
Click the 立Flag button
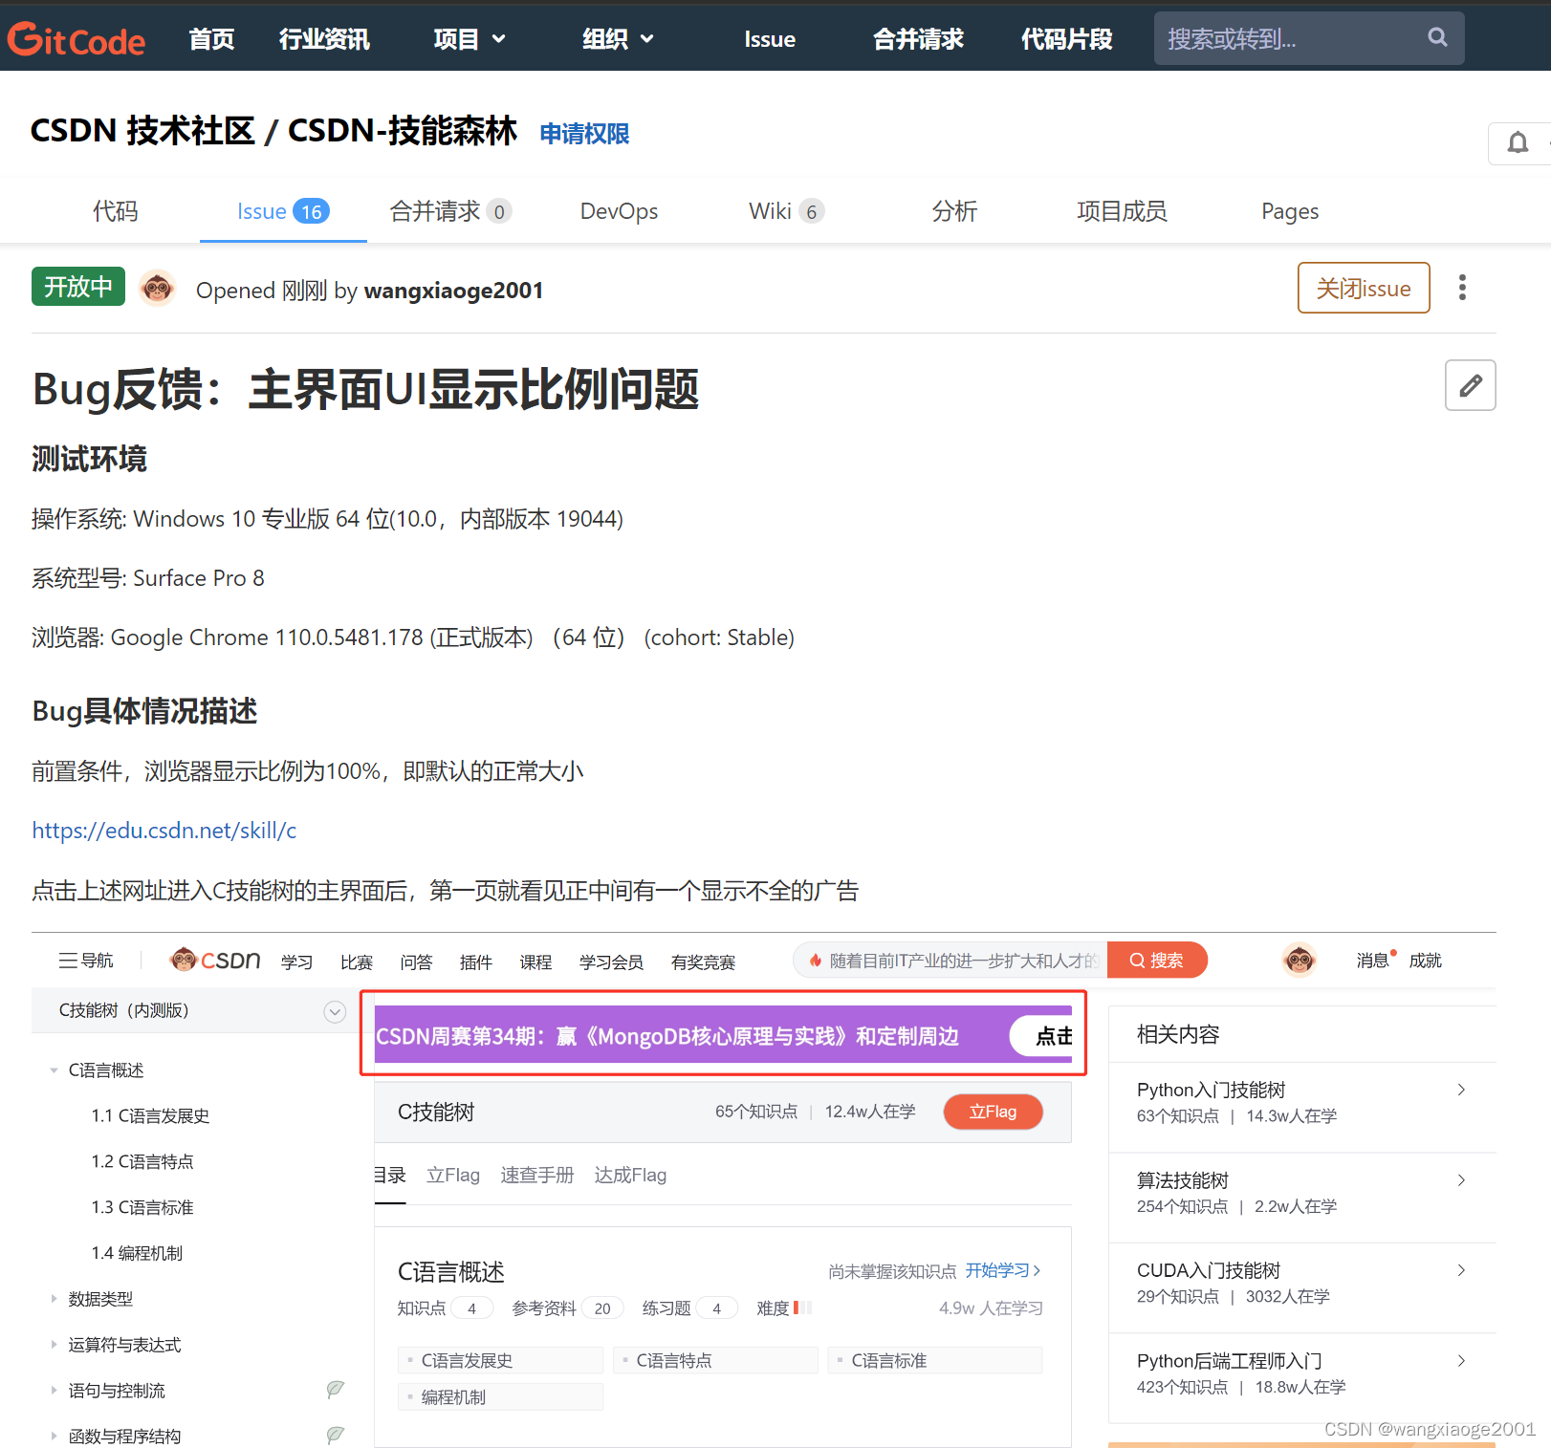point(993,1112)
